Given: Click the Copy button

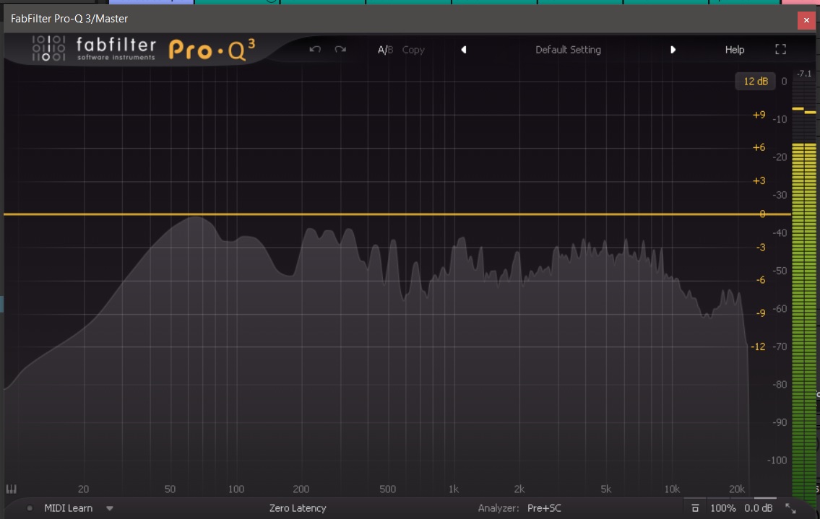Looking at the screenshot, I should point(413,50).
